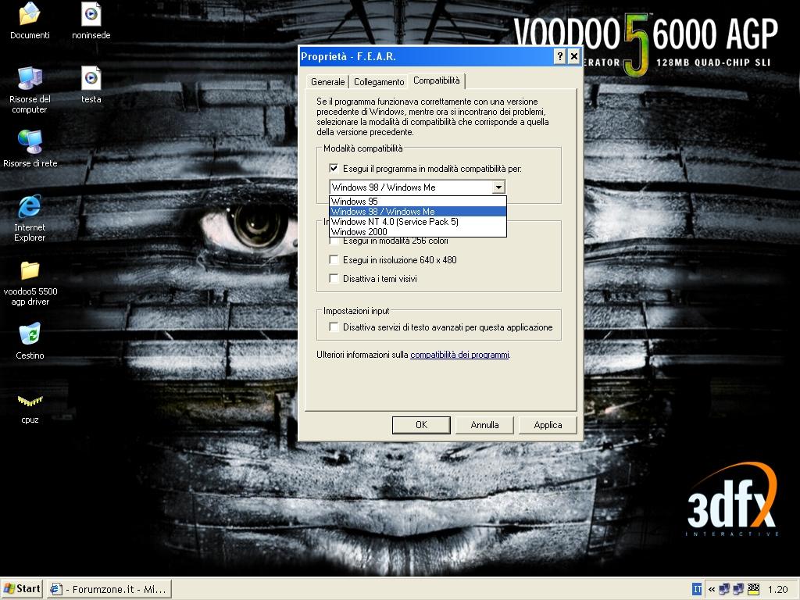Open the Start menu
Viewport: 800px width, 600px height.
(x=22, y=589)
